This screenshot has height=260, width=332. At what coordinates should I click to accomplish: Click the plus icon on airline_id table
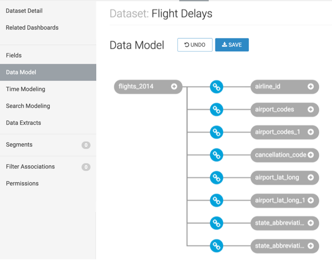coord(311,87)
